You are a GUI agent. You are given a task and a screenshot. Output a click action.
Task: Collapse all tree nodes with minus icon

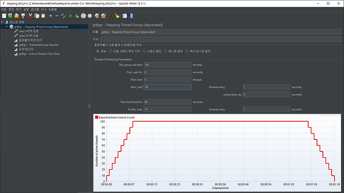[x=57, y=16]
